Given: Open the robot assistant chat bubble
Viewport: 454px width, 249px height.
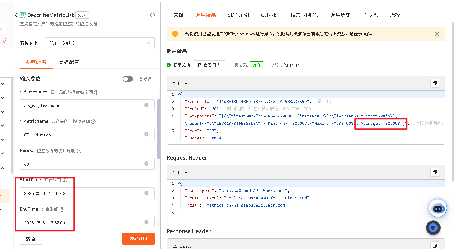Looking at the screenshot, I should [x=438, y=208].
